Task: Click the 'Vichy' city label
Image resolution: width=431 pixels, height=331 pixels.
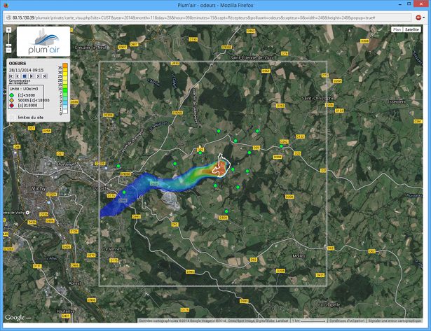Action: click(x=39, y=188)
